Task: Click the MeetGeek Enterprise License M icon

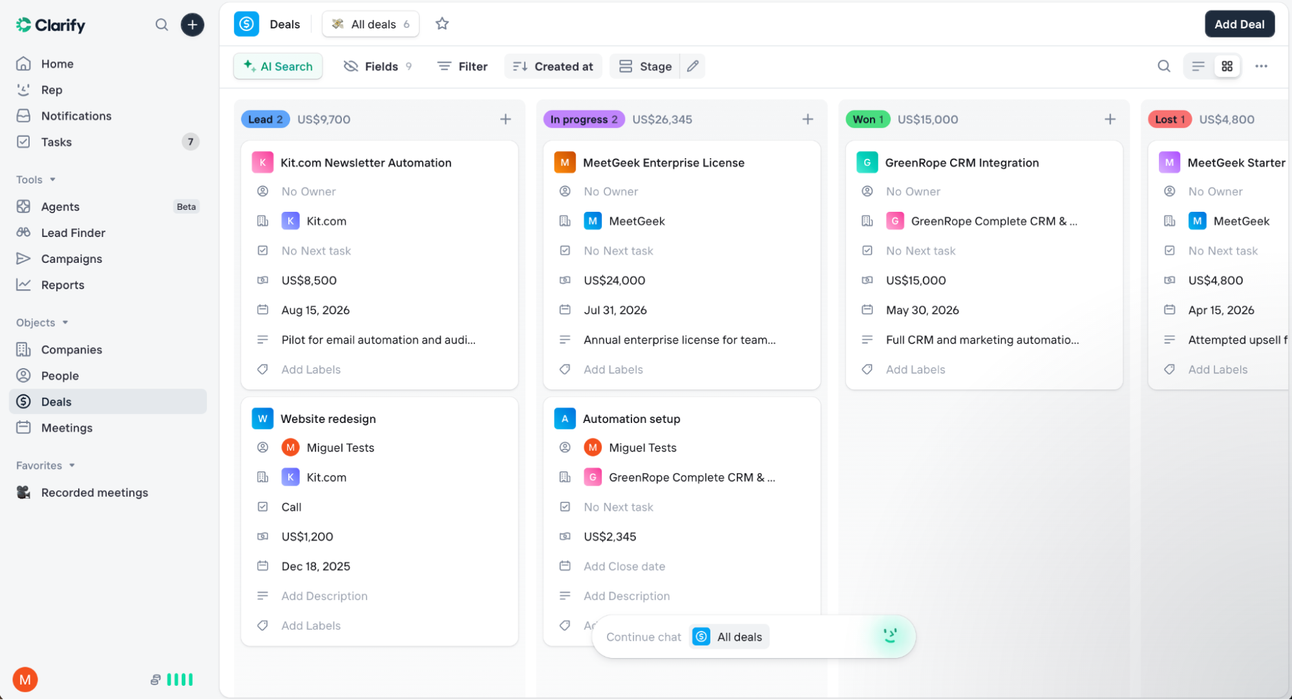Action: [x=565, y=162]
